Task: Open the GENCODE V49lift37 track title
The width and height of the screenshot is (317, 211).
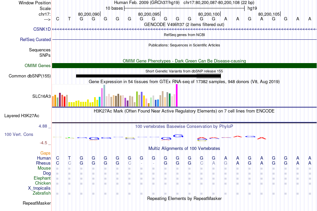Action: coord(184,24)
